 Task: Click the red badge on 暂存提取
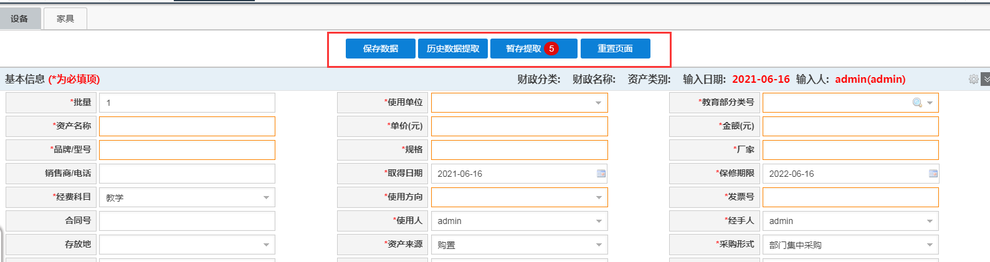(551, 49)
